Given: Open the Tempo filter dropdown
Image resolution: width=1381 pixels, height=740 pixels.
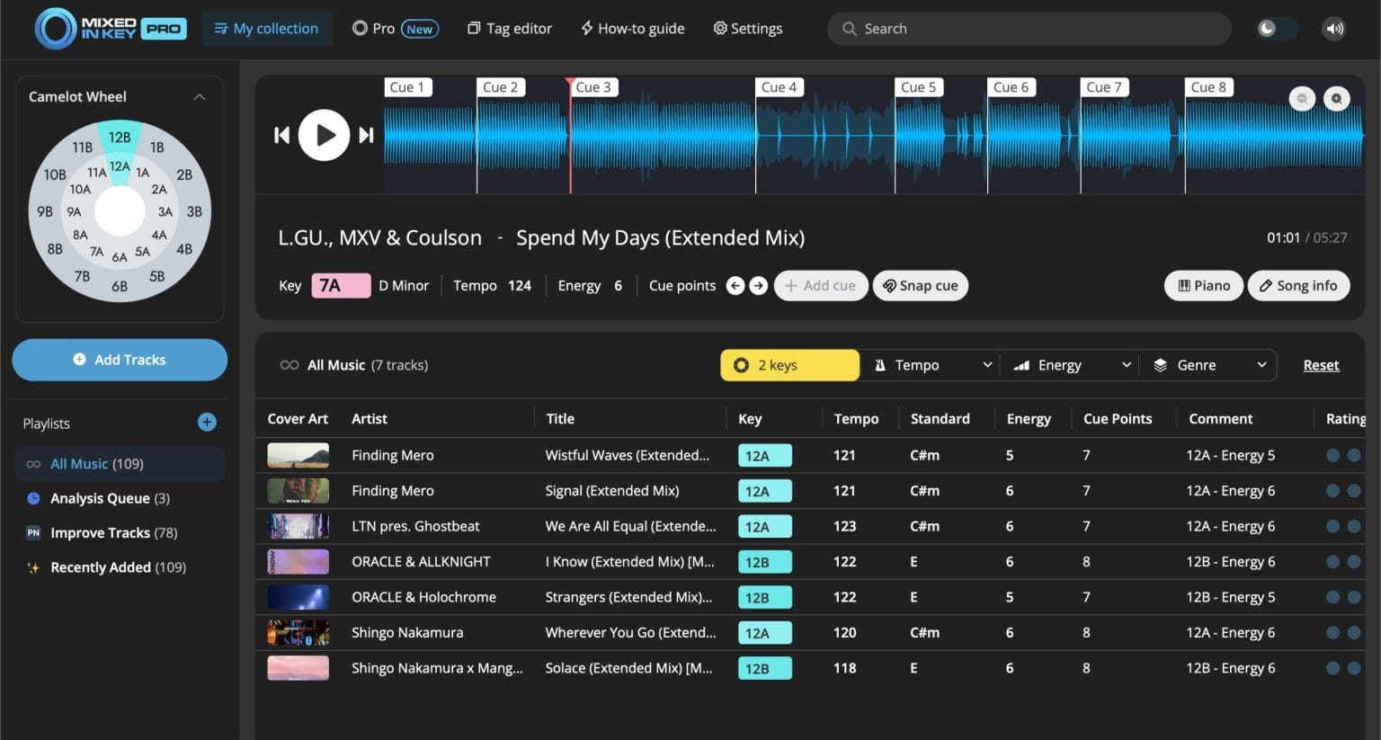Looking at the screenshot, I should [x=929, y=364].
